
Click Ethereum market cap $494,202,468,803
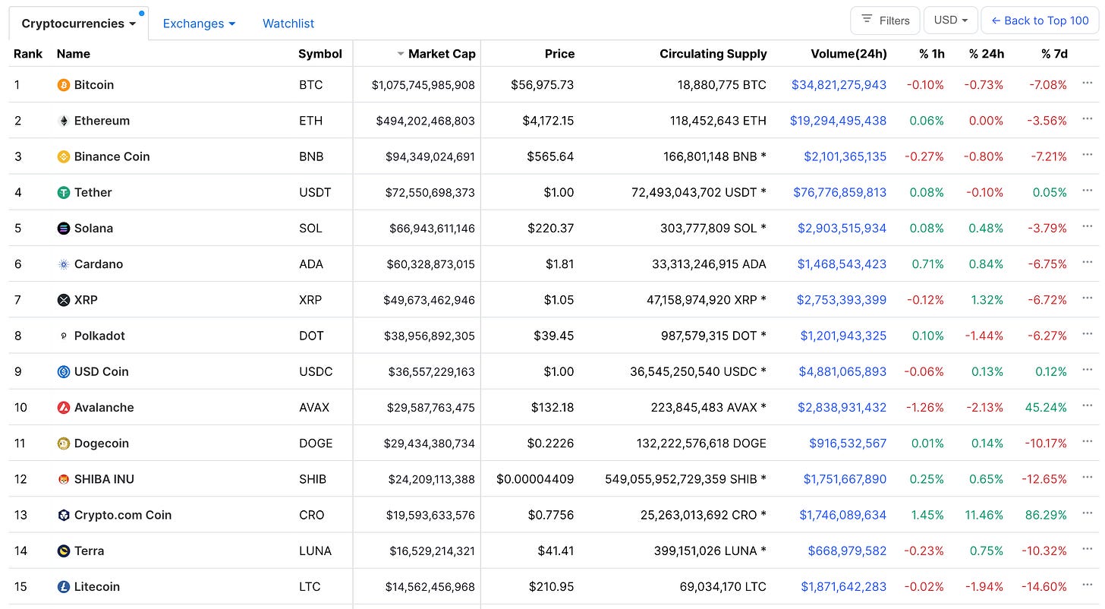click(425, 121)
